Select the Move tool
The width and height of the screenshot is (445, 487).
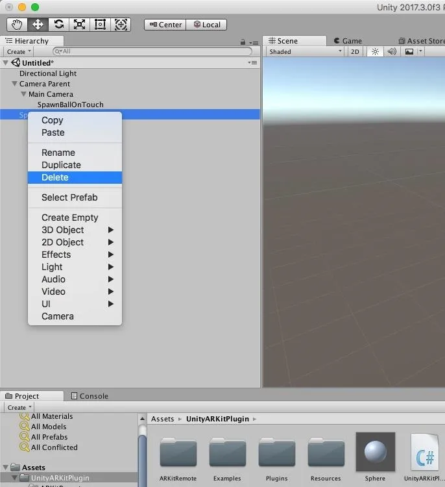pos(38,24)
